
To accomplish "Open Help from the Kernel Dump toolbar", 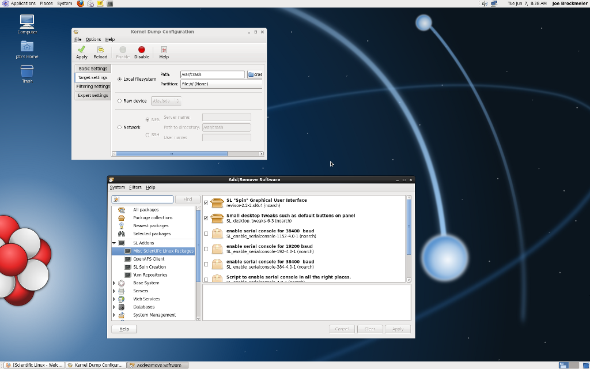I will tap(164, 50).
